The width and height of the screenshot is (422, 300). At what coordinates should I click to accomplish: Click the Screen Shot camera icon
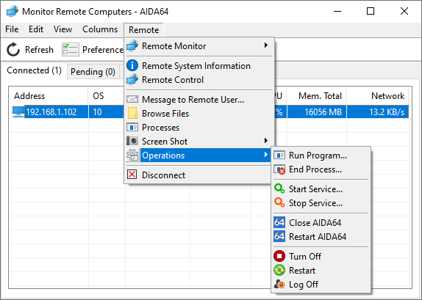click(132, 141)
